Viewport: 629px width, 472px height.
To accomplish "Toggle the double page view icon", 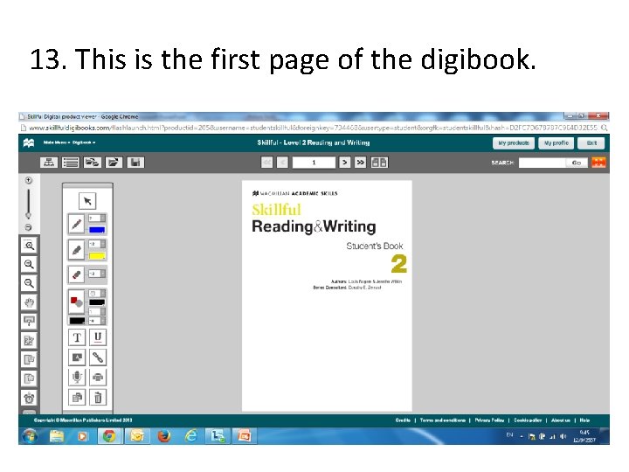I will point(379,163).
